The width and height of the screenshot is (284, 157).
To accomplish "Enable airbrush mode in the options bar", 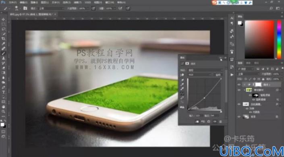I will 120,8.
